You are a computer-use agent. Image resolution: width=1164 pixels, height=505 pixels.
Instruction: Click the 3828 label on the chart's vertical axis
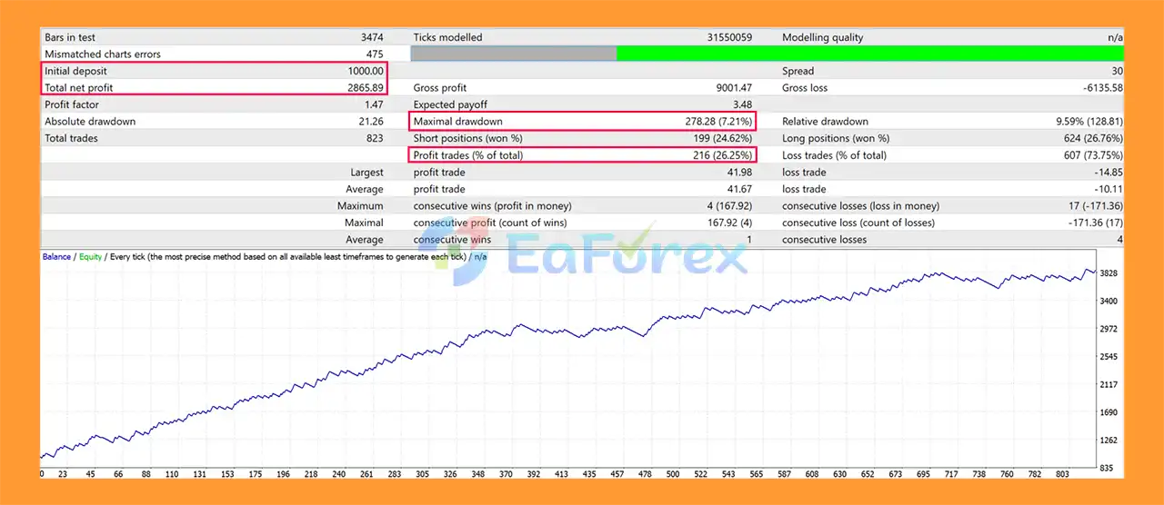(1108, 273)
